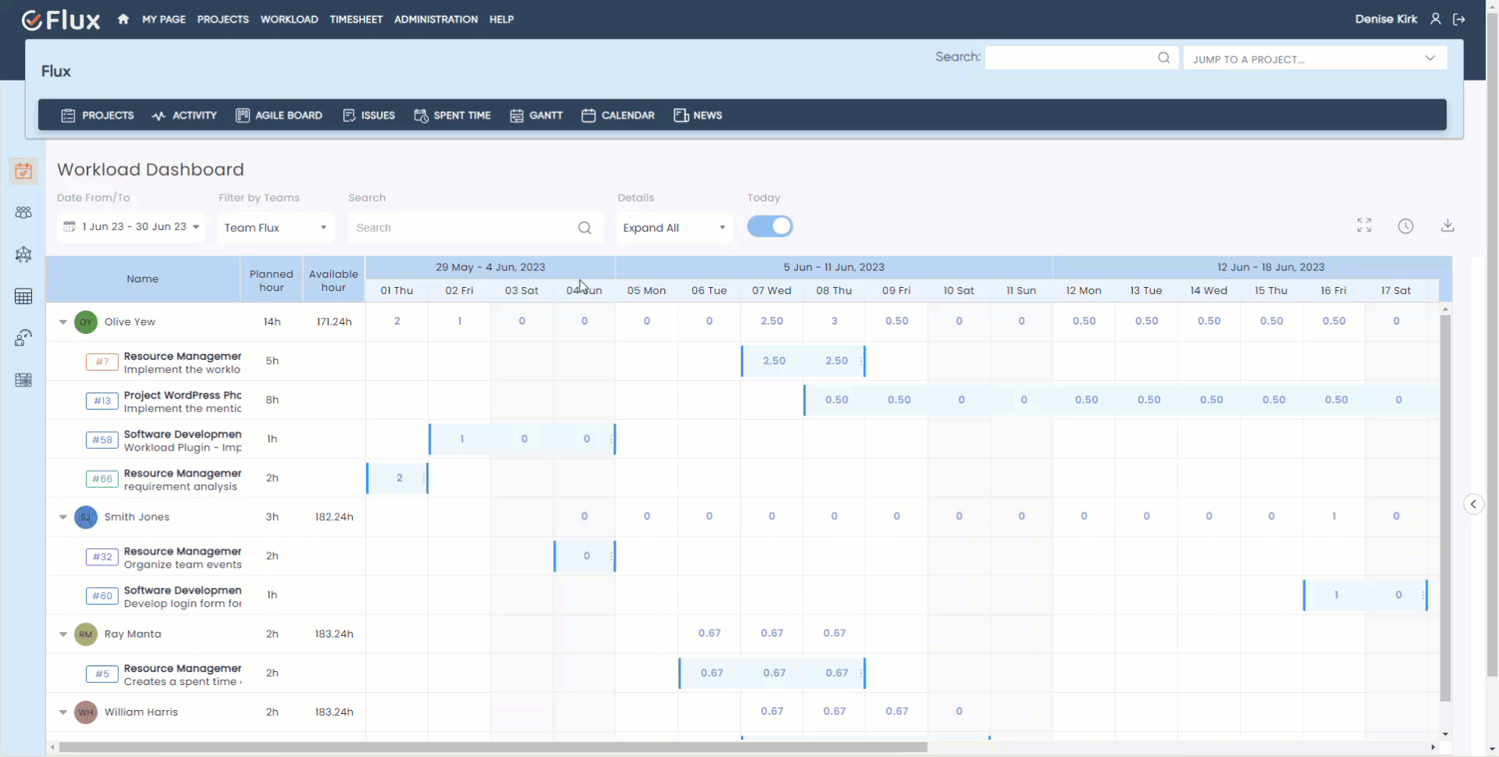Open the table grid icon in sidebar
This screenshot has height=757, width=1499.
tap(23, 296)
